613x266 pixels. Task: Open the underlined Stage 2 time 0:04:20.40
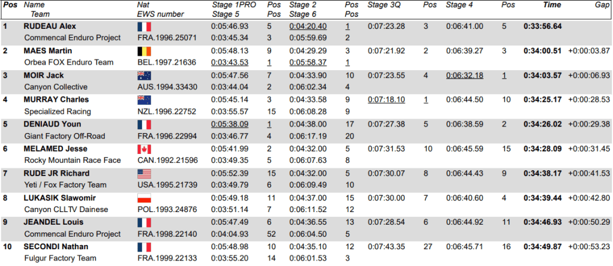tap(308, 26)
